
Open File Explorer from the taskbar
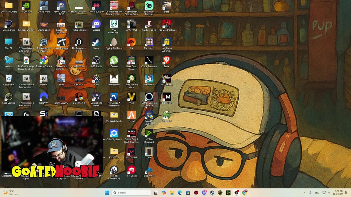172,193
